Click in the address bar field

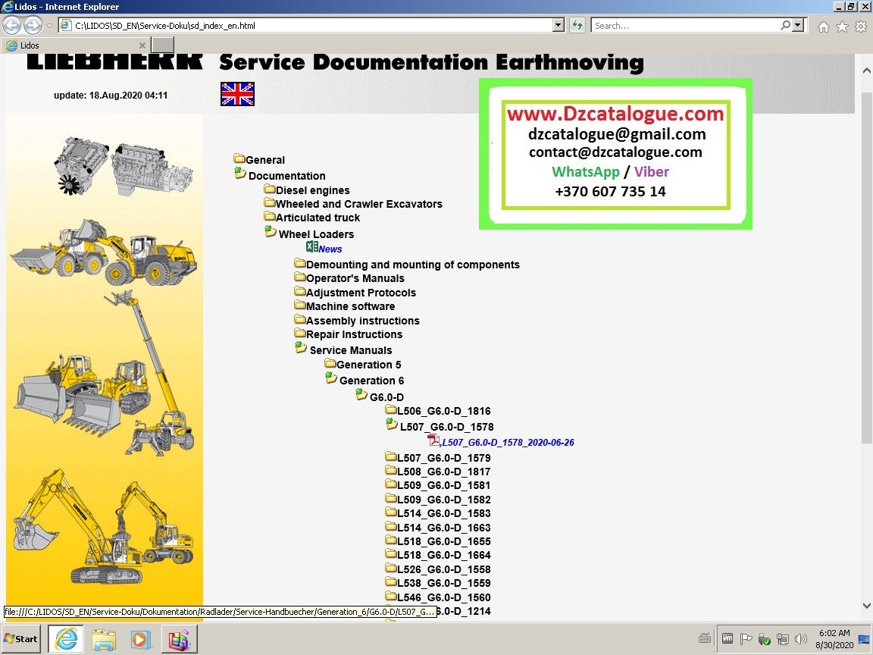[311, 25]
